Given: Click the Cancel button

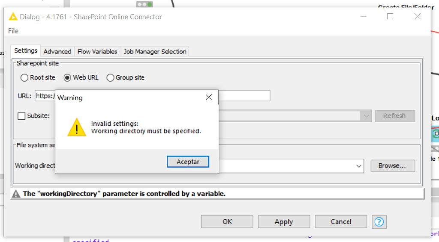Looking at the screenshot, I should coord(341,221).
